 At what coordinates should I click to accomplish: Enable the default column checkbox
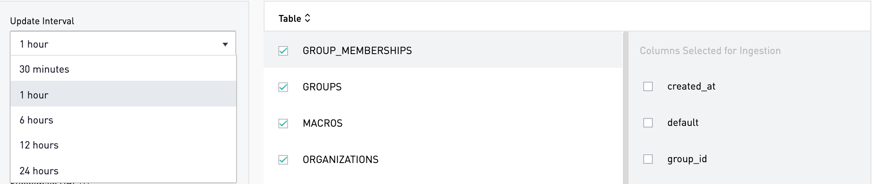pos(648,123)
